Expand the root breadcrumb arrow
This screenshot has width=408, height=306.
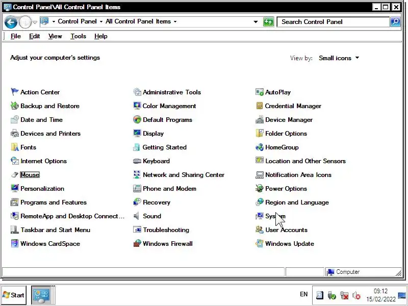click(54, 21)
